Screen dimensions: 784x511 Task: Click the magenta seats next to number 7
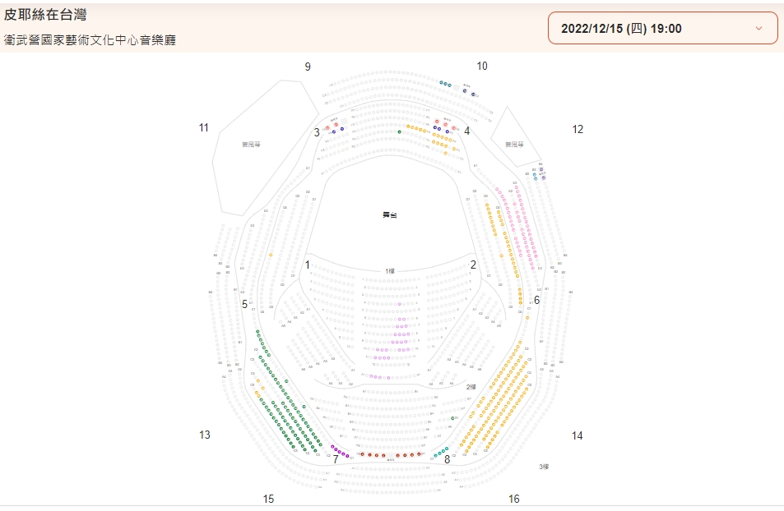(340, 451)
